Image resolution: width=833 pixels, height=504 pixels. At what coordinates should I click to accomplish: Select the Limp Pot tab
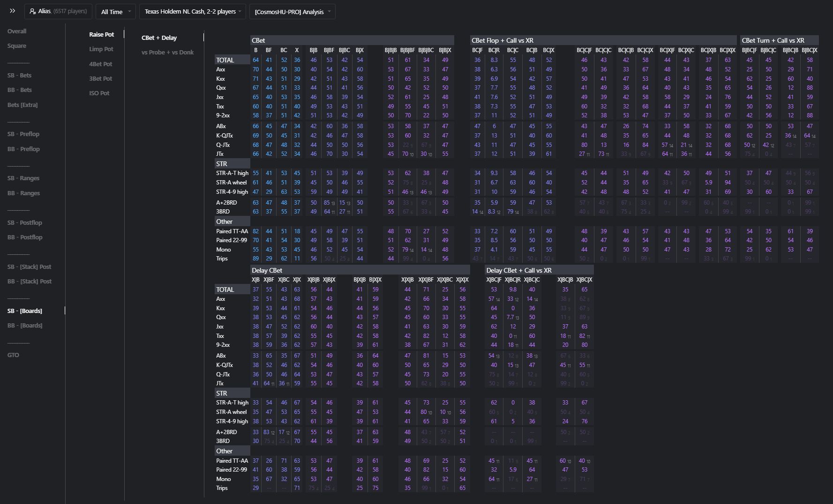pos(101,49)
